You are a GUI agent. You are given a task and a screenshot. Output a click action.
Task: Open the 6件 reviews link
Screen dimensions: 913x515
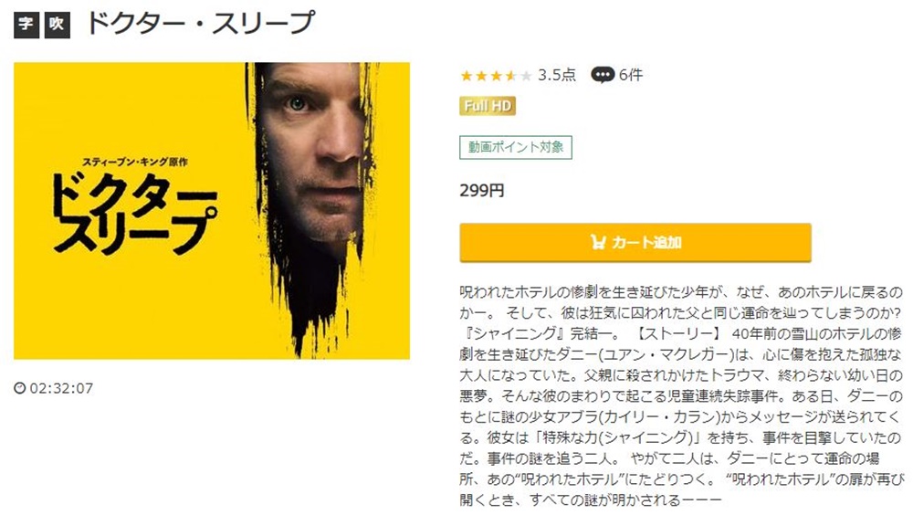click(x=631, y=75)
